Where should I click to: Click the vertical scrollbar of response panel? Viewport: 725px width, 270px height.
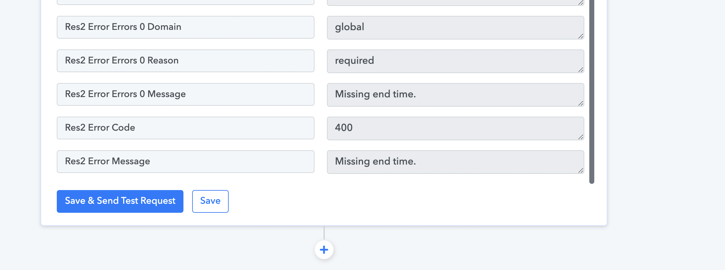[x=592, y=92]
